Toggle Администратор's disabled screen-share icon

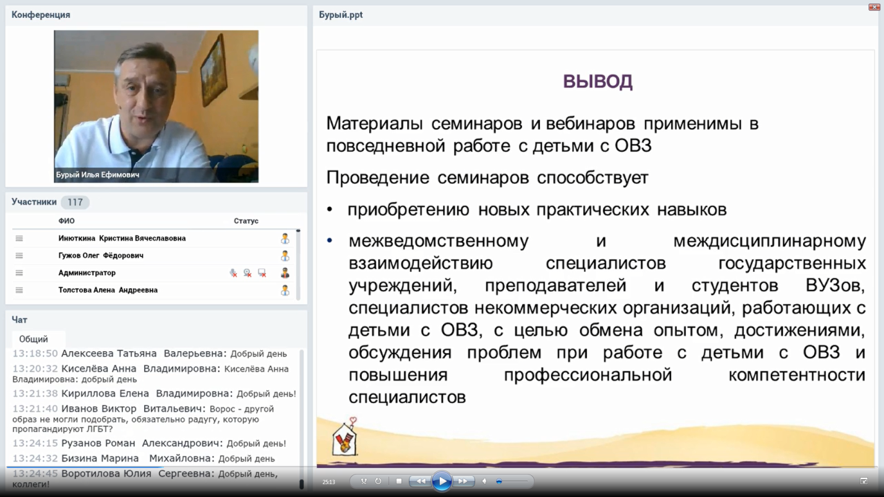(x=262, y=273)
